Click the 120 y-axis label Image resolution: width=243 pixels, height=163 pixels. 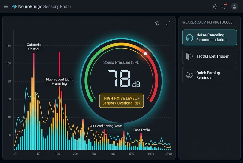click(x=8, y=46)
